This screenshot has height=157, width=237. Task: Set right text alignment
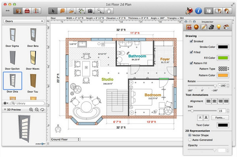(220, 101)
